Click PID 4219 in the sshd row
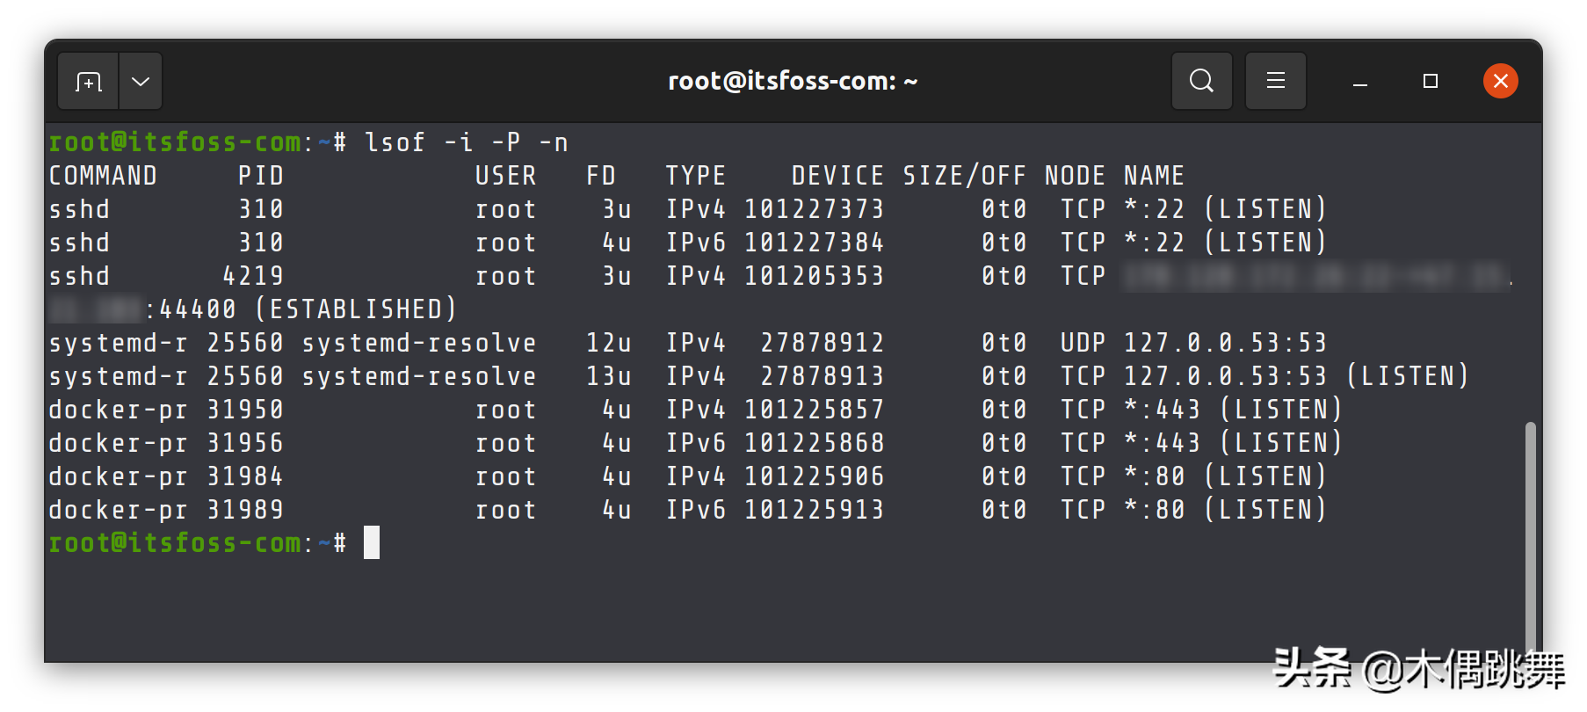Screen dimensions: 1587x712 click(253, 276)
